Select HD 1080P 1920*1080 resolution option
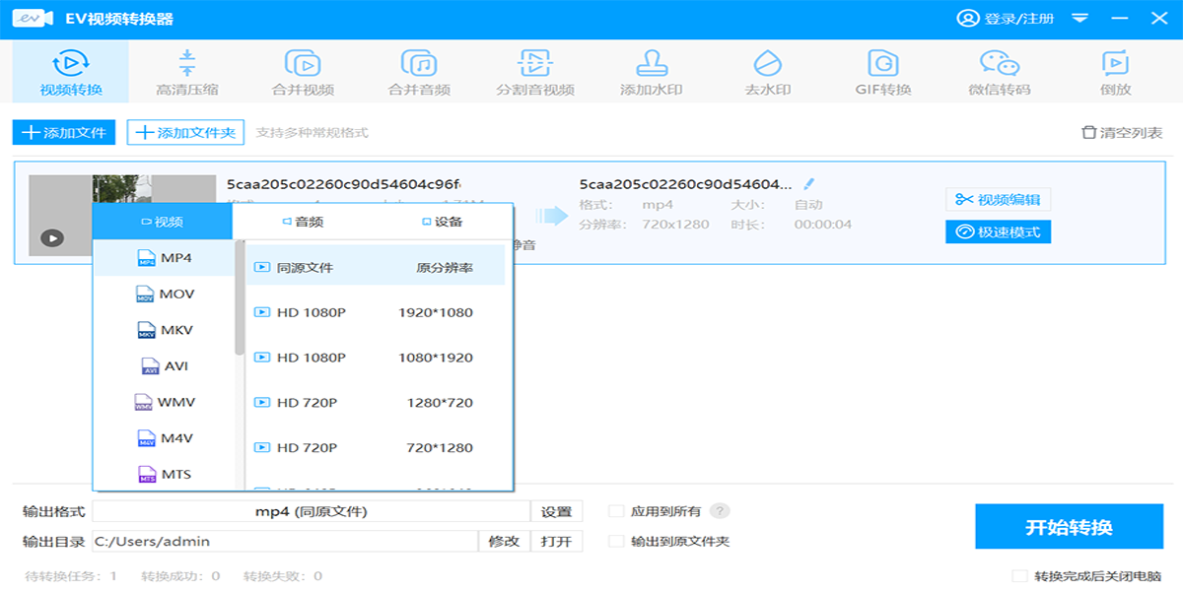Viewport: 1183px width, 591px height. 375,312
